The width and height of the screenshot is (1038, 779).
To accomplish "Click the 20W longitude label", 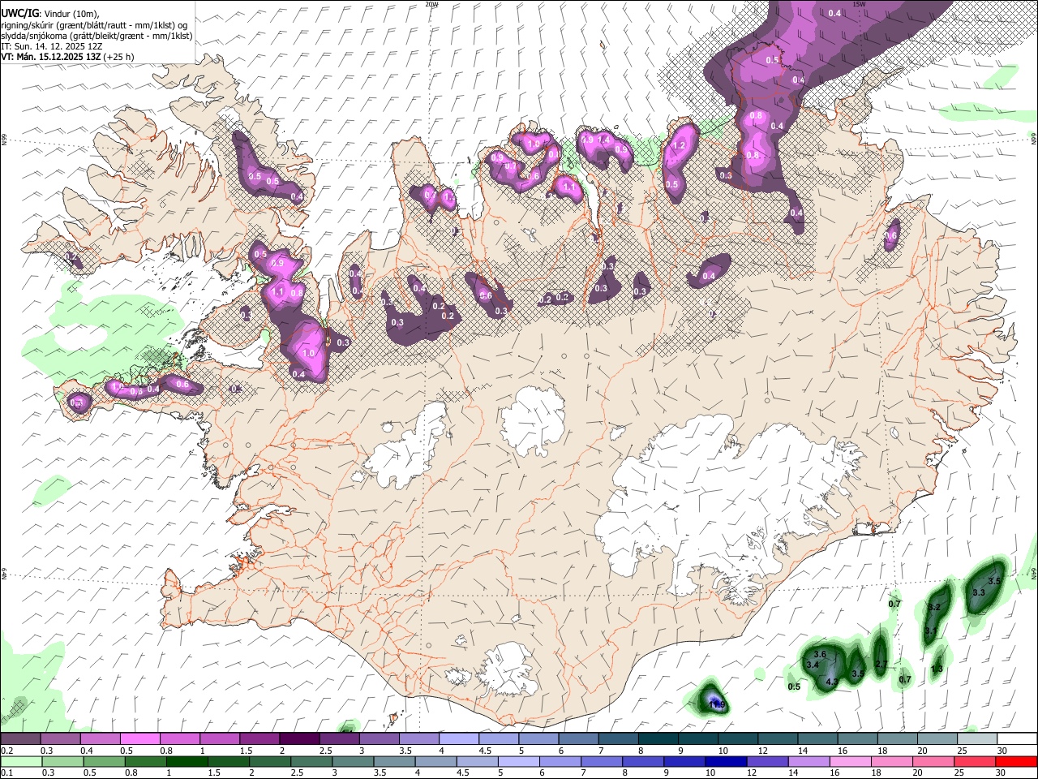I will (431, 4).
